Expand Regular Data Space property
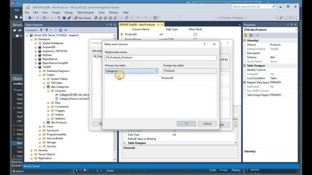 (x=245, y=82)
